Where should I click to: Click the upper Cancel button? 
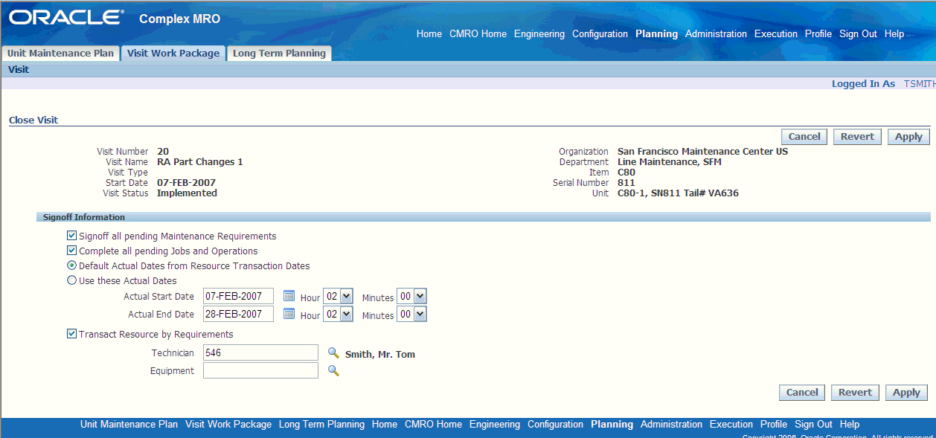[804, 137]
